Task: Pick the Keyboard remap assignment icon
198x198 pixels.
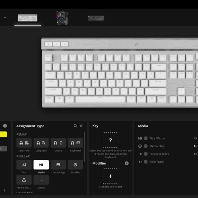Action: [x=75, y=143]
